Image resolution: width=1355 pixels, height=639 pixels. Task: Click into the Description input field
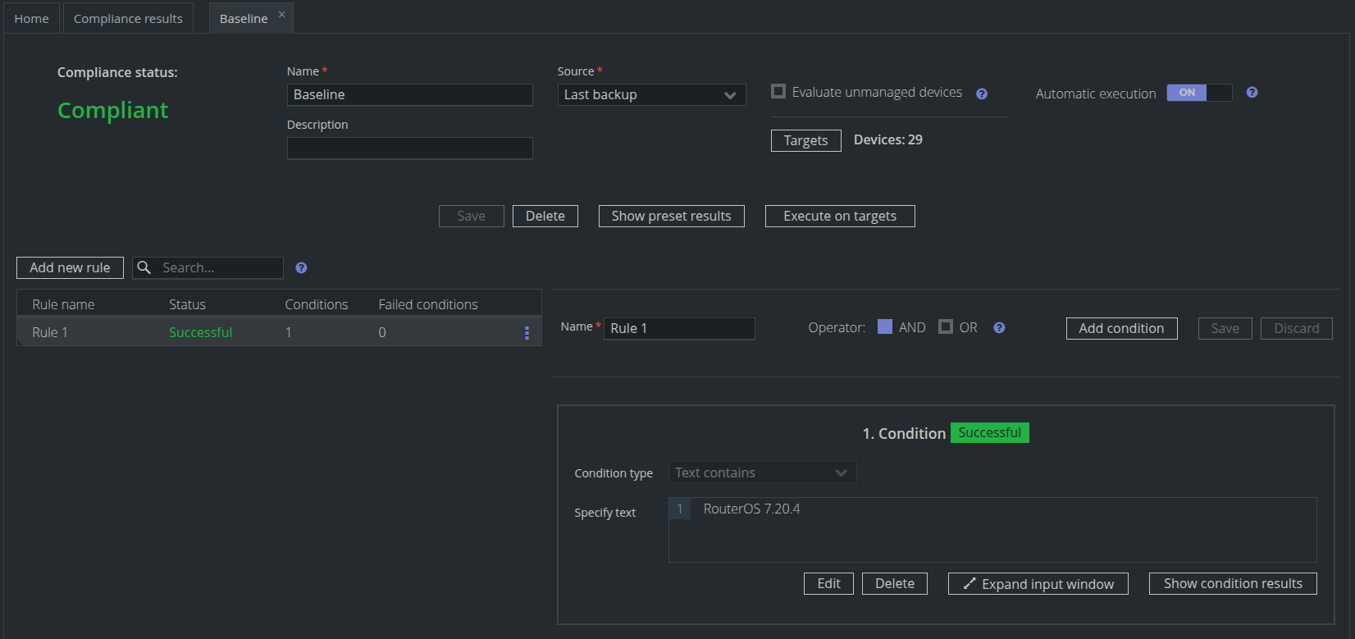[409, 148]
